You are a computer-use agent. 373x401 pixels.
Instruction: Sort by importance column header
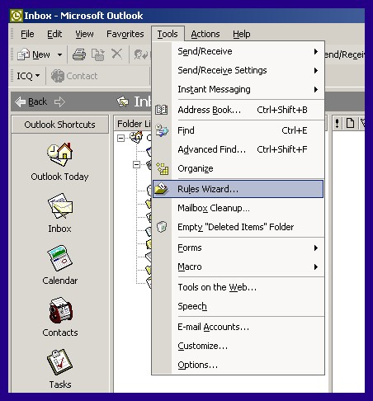click(x=338, y=123)
